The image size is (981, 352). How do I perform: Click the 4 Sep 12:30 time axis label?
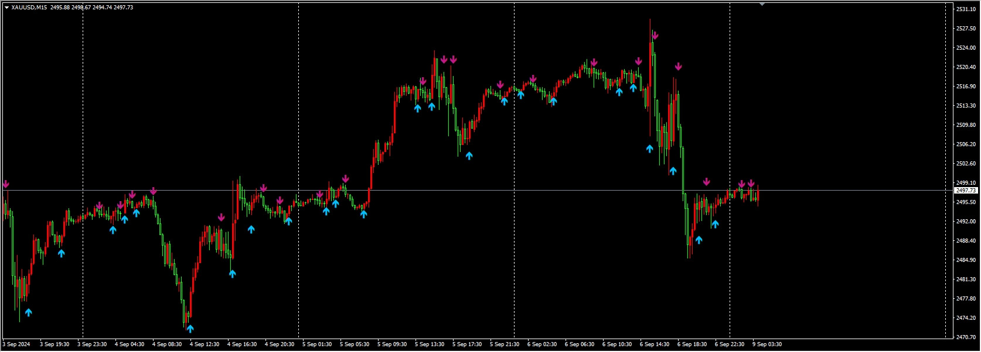click(204, 344)
